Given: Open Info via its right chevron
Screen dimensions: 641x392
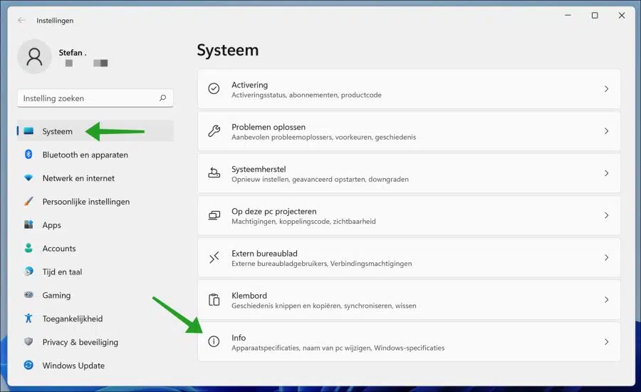Looking at the screenshot, I should click(x=606, y=341).
